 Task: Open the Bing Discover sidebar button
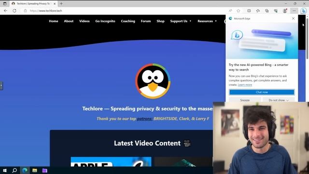(304, 11)
